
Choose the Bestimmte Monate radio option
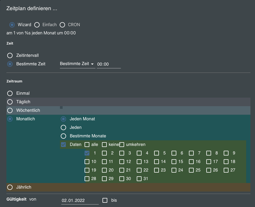[63, 136]
